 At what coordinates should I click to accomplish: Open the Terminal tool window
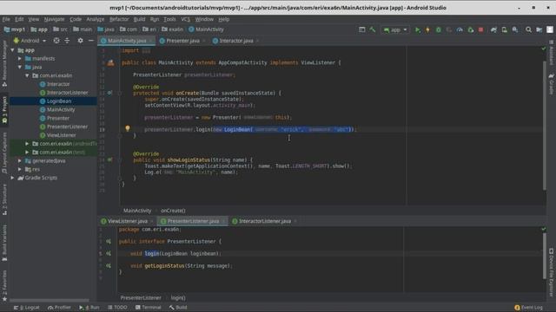149,308
